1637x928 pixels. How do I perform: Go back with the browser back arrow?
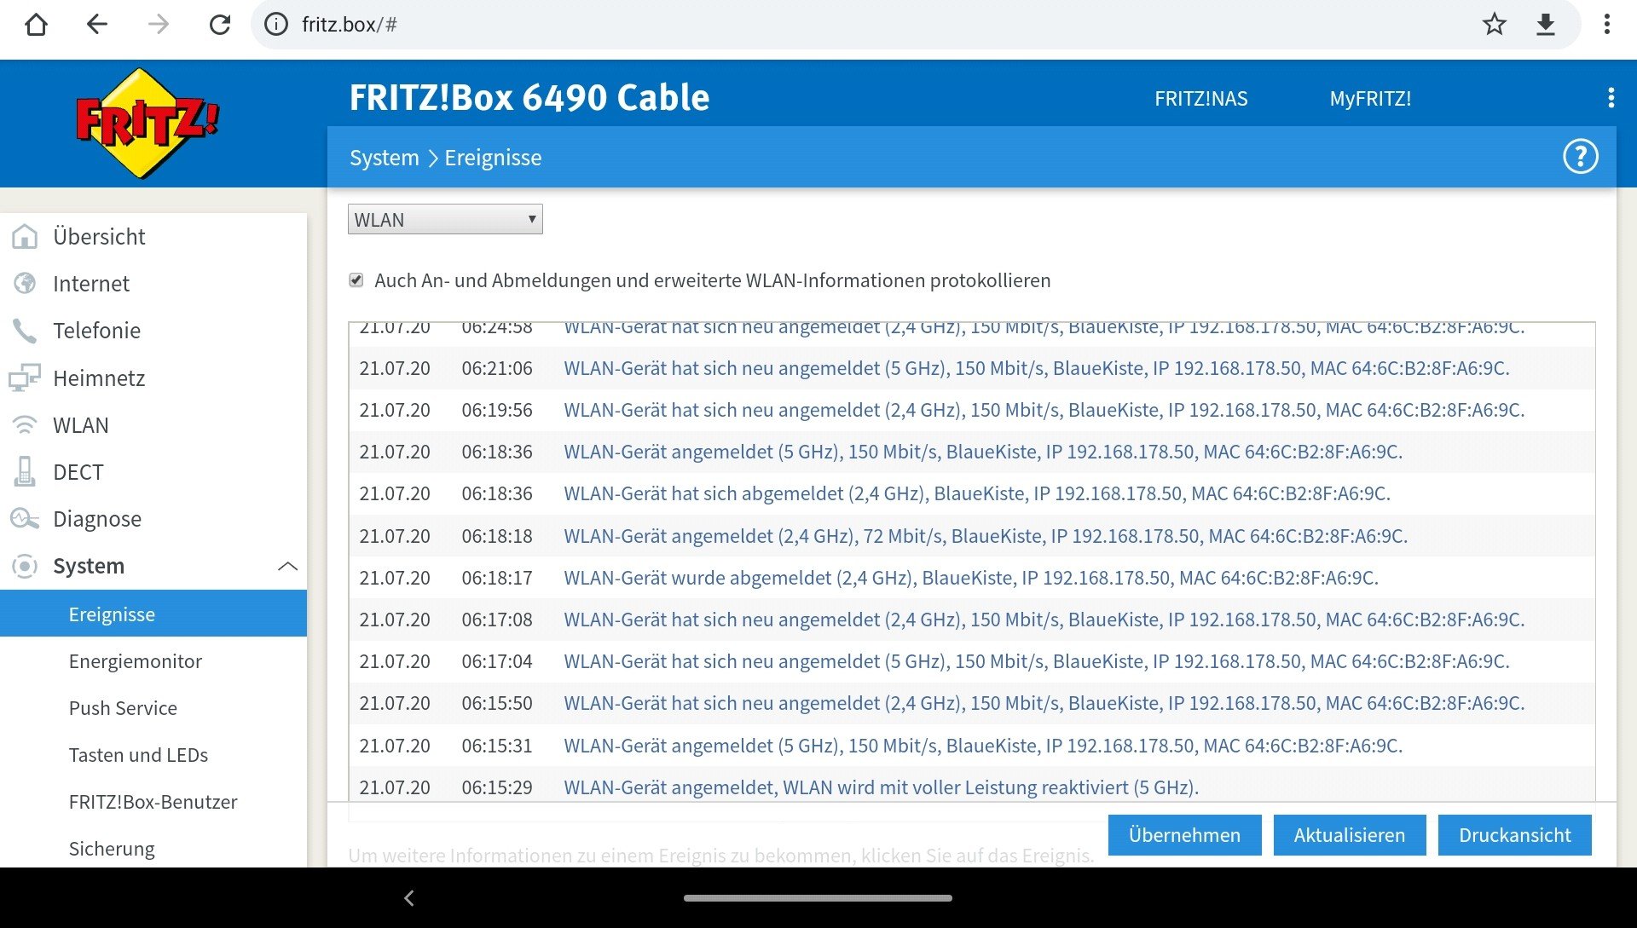point(97,25)
